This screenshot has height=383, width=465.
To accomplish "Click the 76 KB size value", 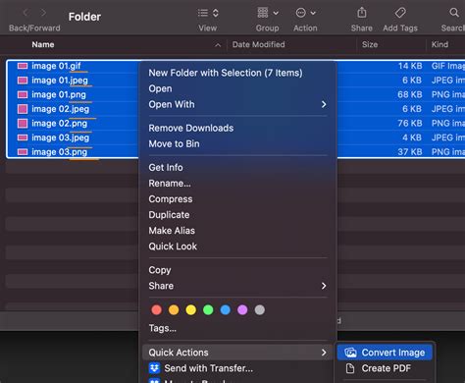I will click(x=410, y=123).
